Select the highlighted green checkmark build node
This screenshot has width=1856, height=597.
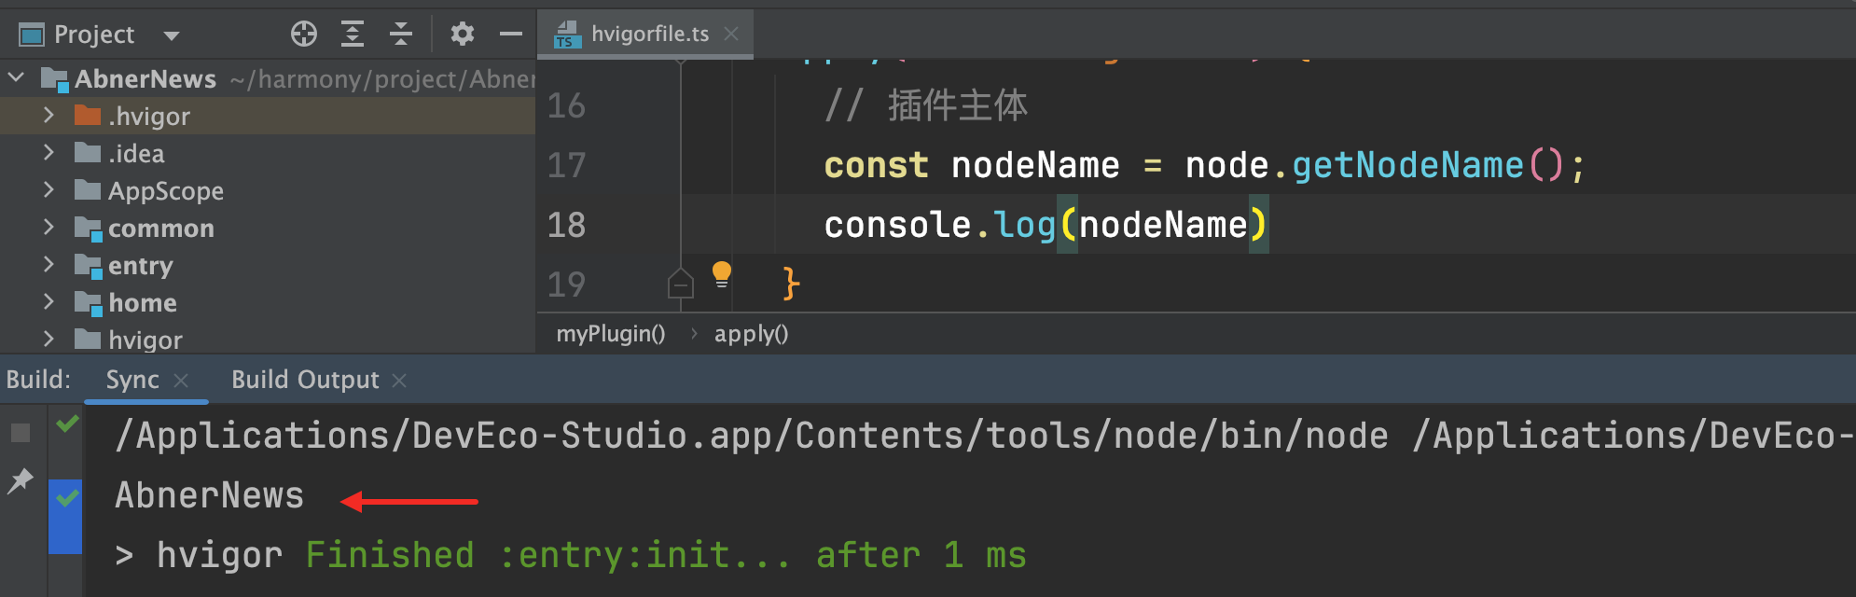[x=67, y=499]
